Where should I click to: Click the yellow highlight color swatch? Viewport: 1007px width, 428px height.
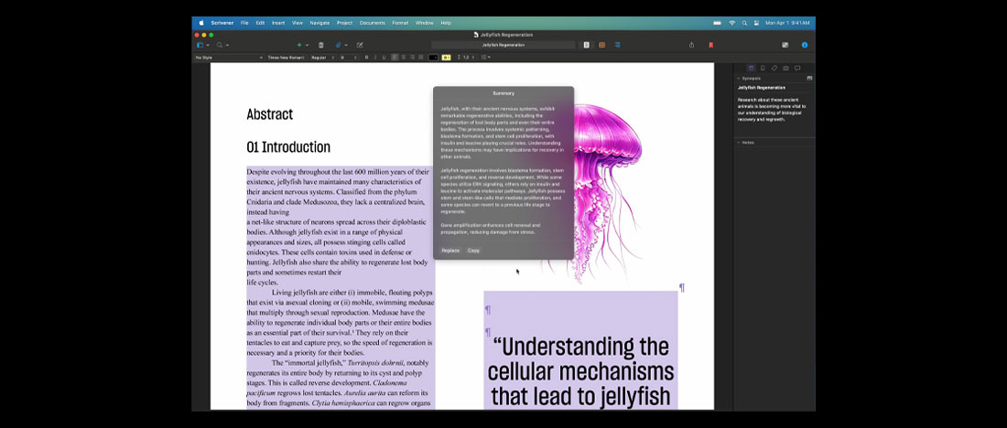(x=446, y=58)
